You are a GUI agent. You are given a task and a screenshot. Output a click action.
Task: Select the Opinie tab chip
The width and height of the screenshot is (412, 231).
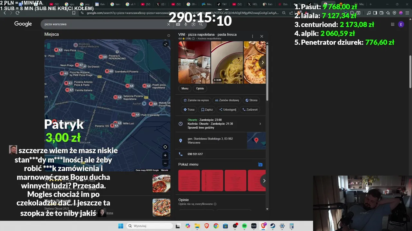(x=200, y=89)
